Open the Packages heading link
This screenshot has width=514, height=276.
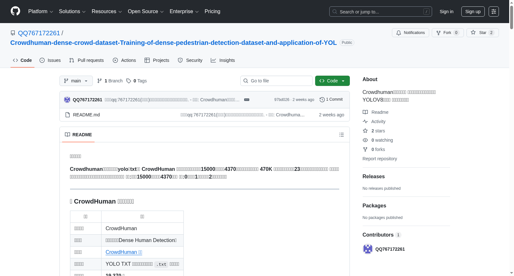[374, 206]
